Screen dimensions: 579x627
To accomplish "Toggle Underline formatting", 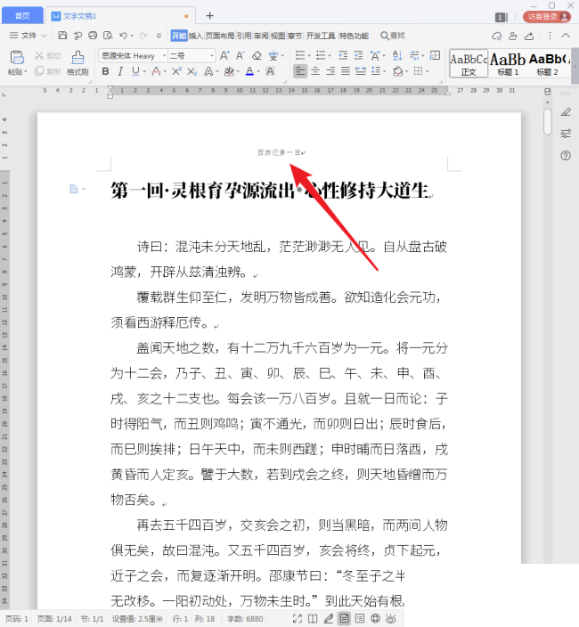I will coord(135,71).
